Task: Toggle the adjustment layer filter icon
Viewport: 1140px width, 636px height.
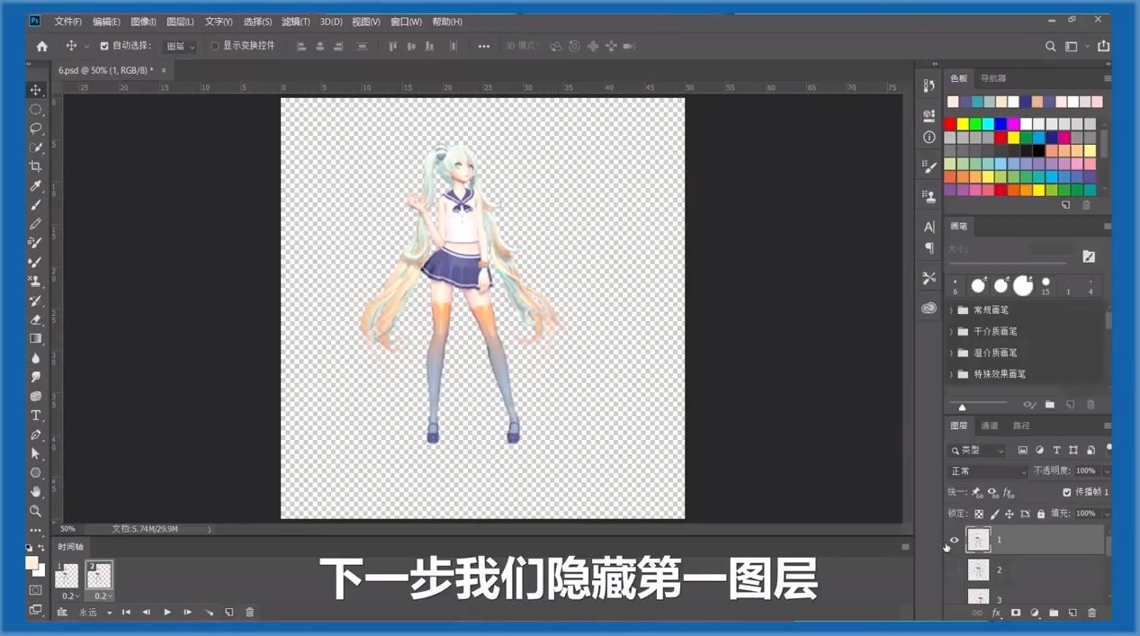Action: (1039, 450)
